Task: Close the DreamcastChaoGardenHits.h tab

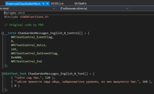Action: [x=47, y=4]
